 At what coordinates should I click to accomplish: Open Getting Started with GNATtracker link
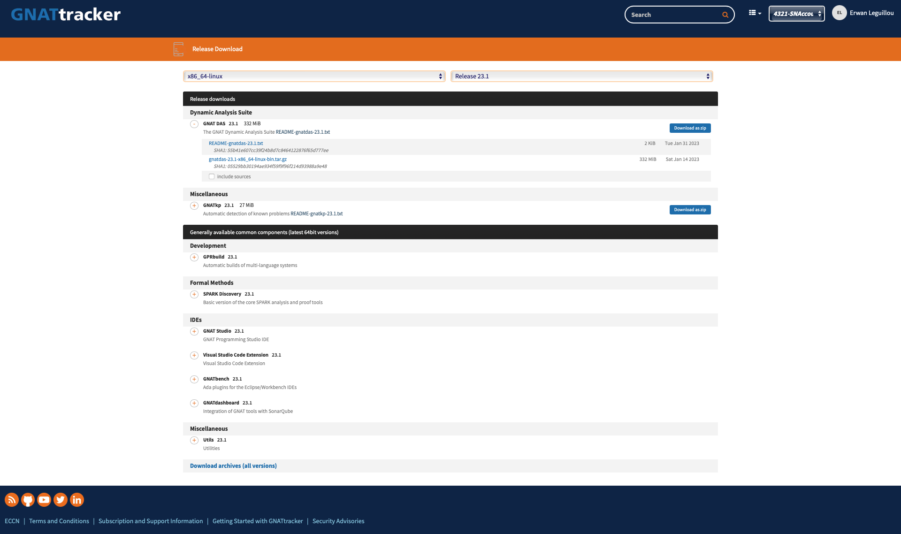pyautogui.click(x=258, y=521)
